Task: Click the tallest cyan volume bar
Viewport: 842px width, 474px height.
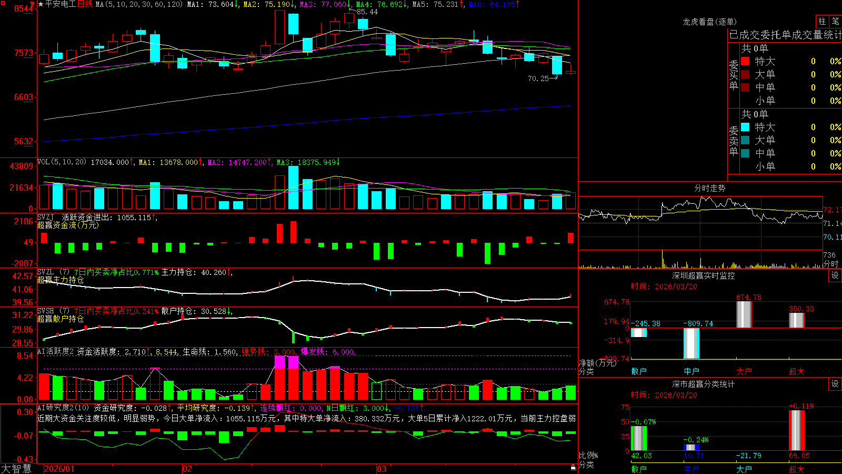Action: pos(294,187)
